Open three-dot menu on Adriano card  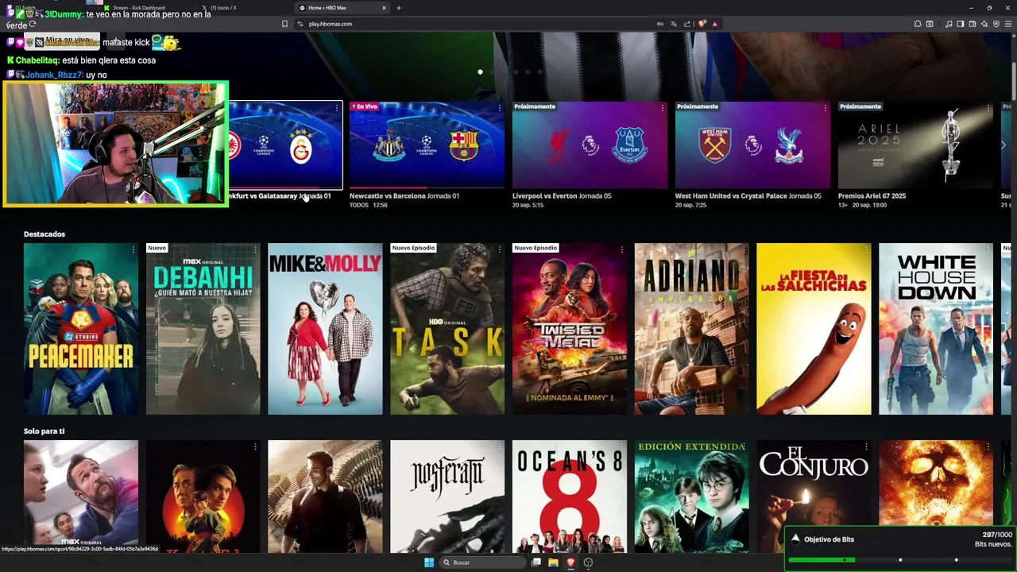pos(744,250)
